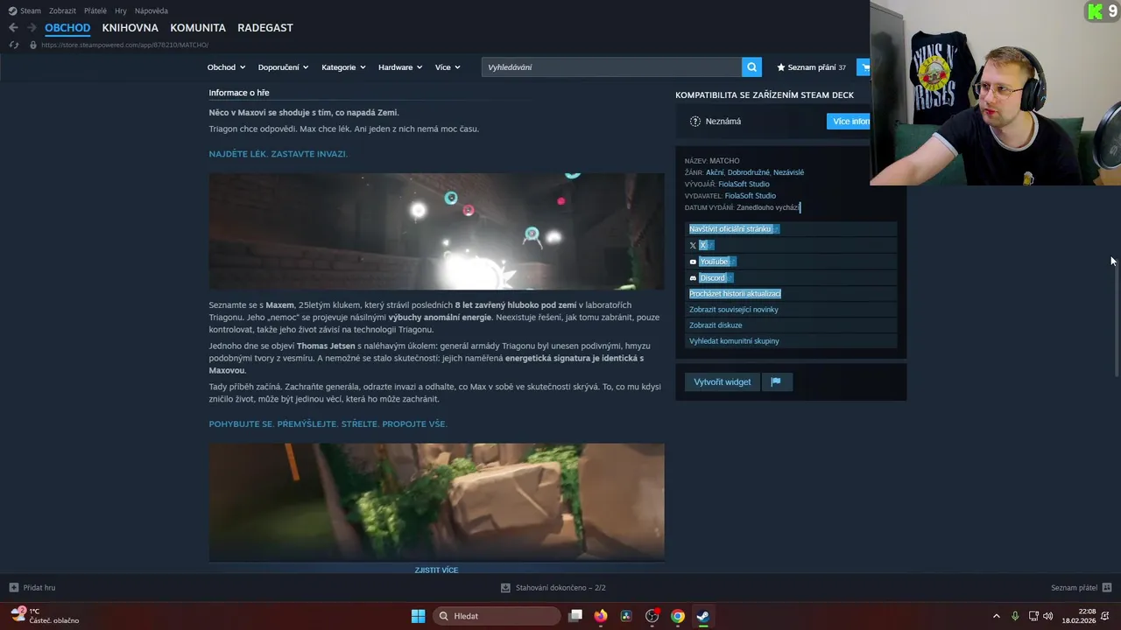Screen dimensions: 1121x630
Task: Click the first gameplay animation with glowing orbs
Action: (x=436, y=231)
